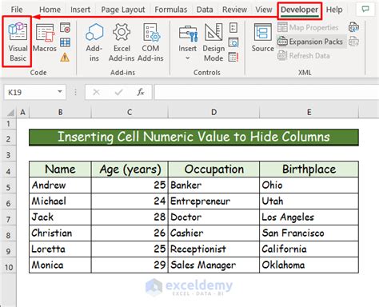Click the title cell Inserting Cell Numeric Value
Image resolution: width=379 pixels, height=307 pixels.
193,138
